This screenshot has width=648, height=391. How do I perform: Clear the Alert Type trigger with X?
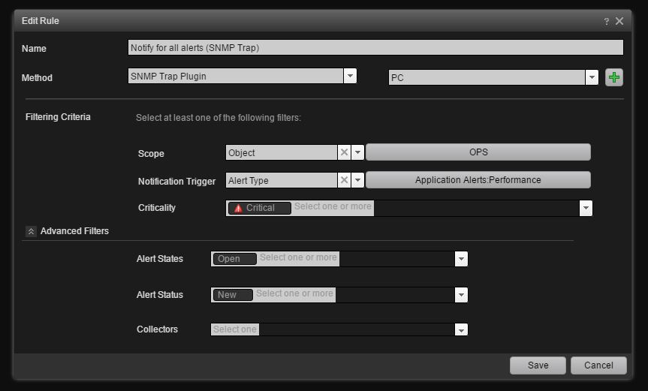point(344,180)
